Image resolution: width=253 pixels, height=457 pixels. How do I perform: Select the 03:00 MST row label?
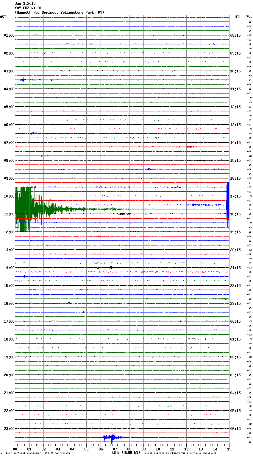[x=9, y=71]
